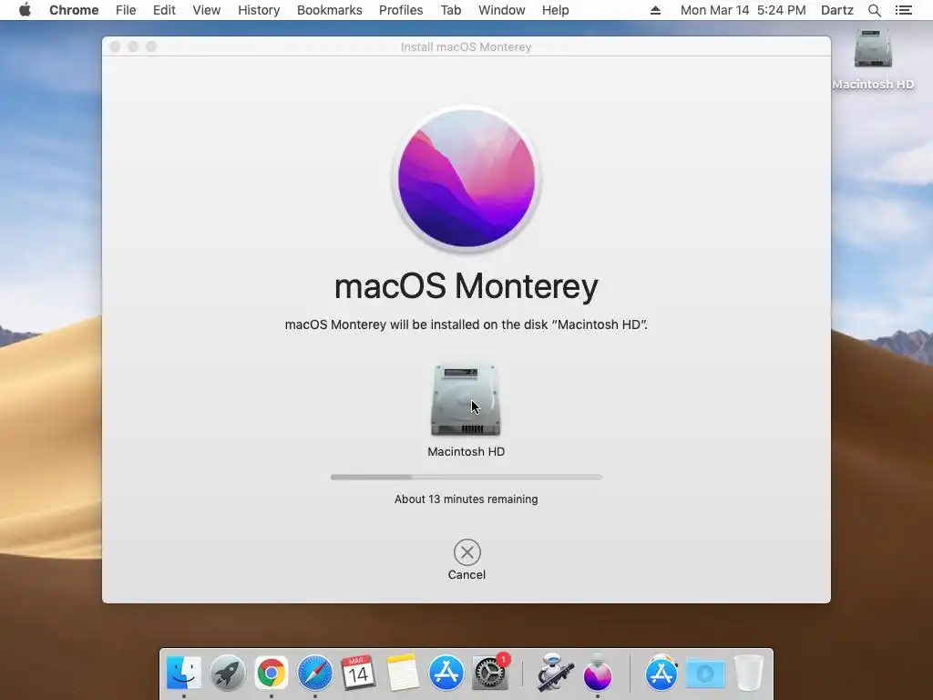Open Safari in the Dock
This screenshot has height=700, width=933.
click(x=314, y=674)
